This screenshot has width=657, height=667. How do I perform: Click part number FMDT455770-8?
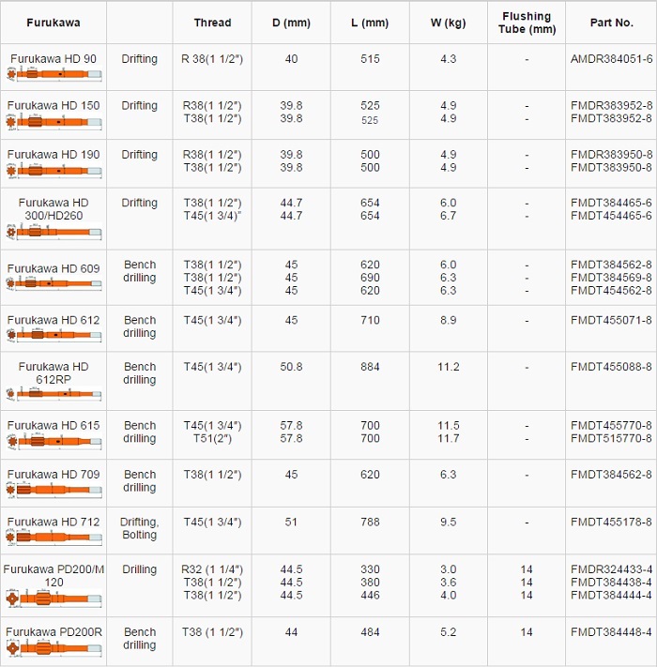(x=611, y=425)
